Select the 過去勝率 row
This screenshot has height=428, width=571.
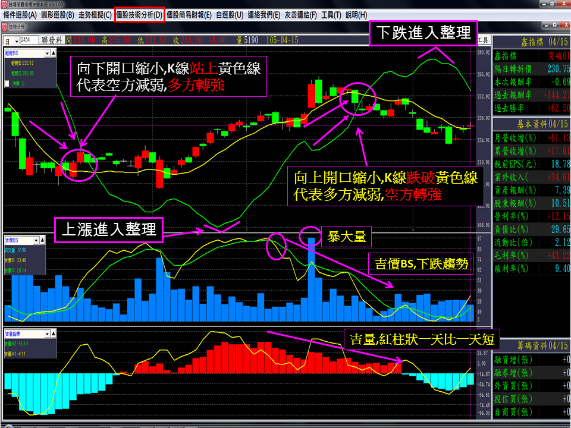point(531,108)
